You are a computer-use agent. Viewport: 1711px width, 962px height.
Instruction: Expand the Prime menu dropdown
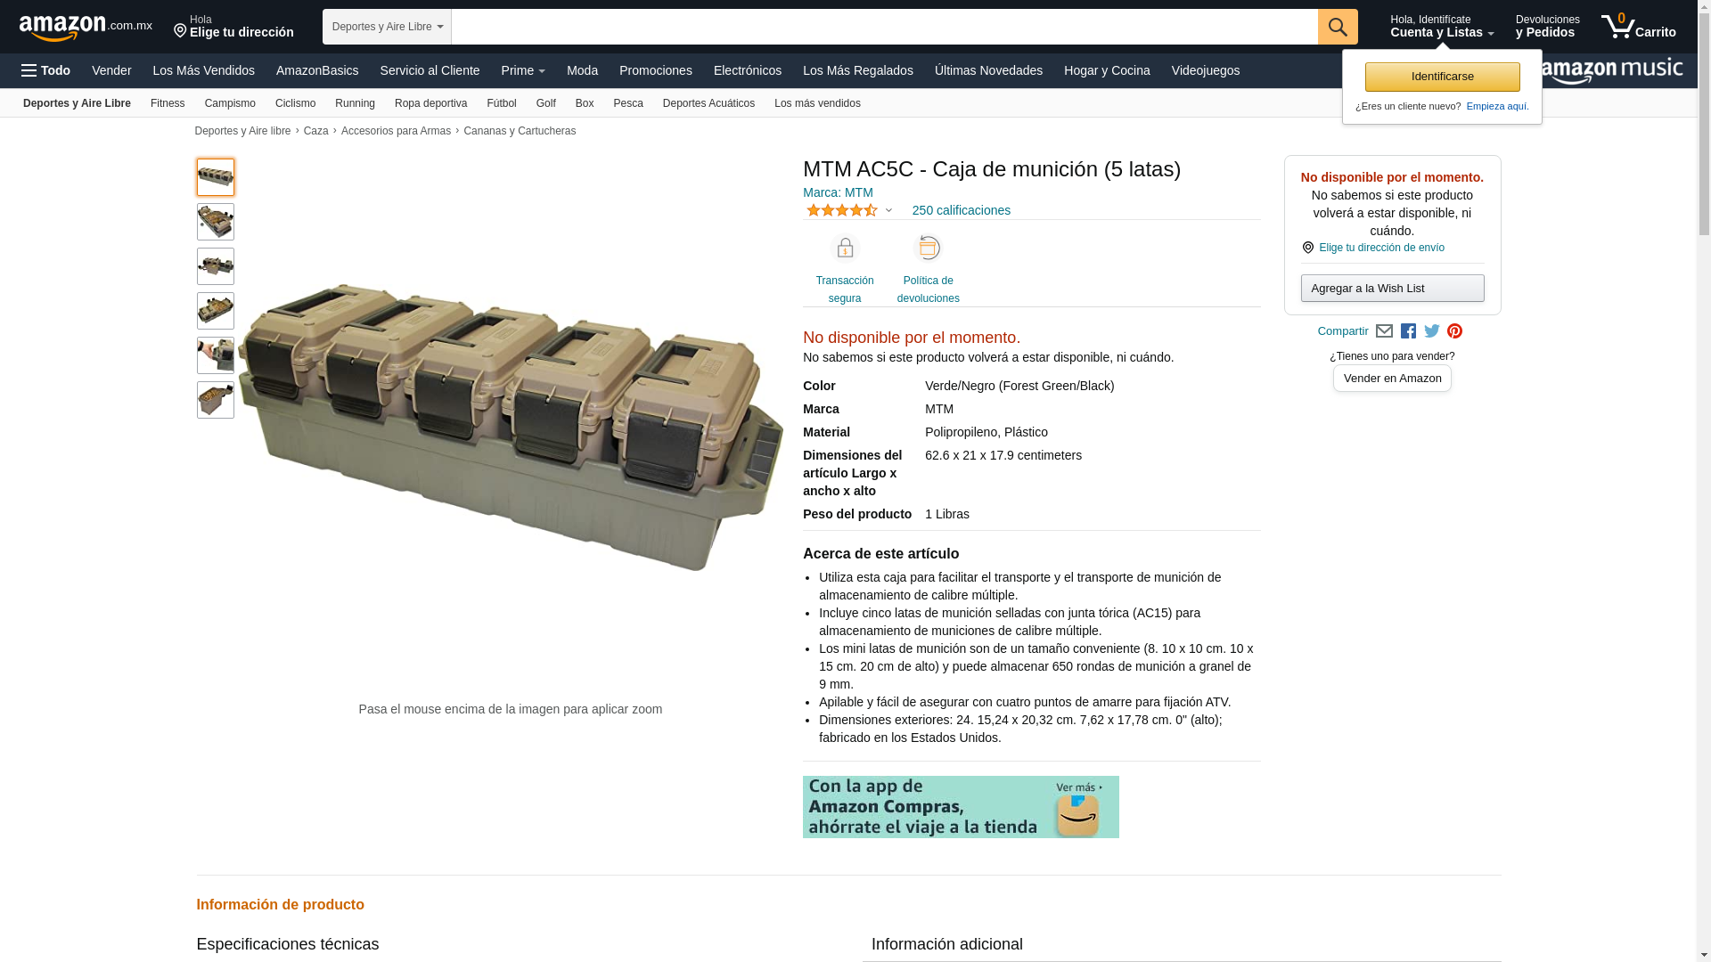(523, 70)
